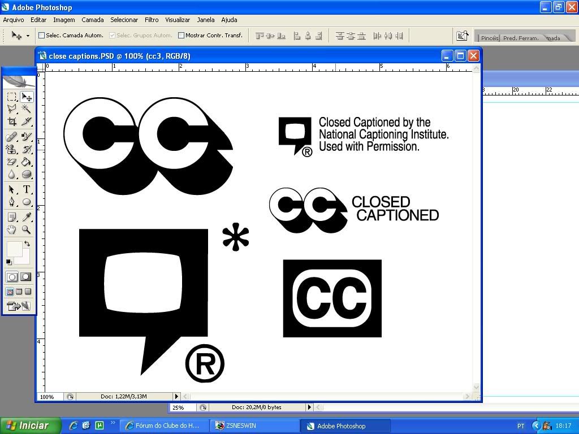This screenshot has width=579, height=434.
Task: Activate the Hand tool
Action: (11, 229)
